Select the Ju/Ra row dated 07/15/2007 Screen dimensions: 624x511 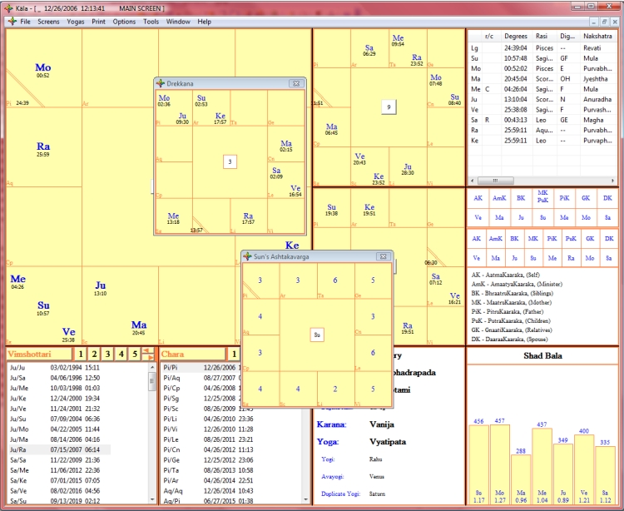tap(59, 449)
